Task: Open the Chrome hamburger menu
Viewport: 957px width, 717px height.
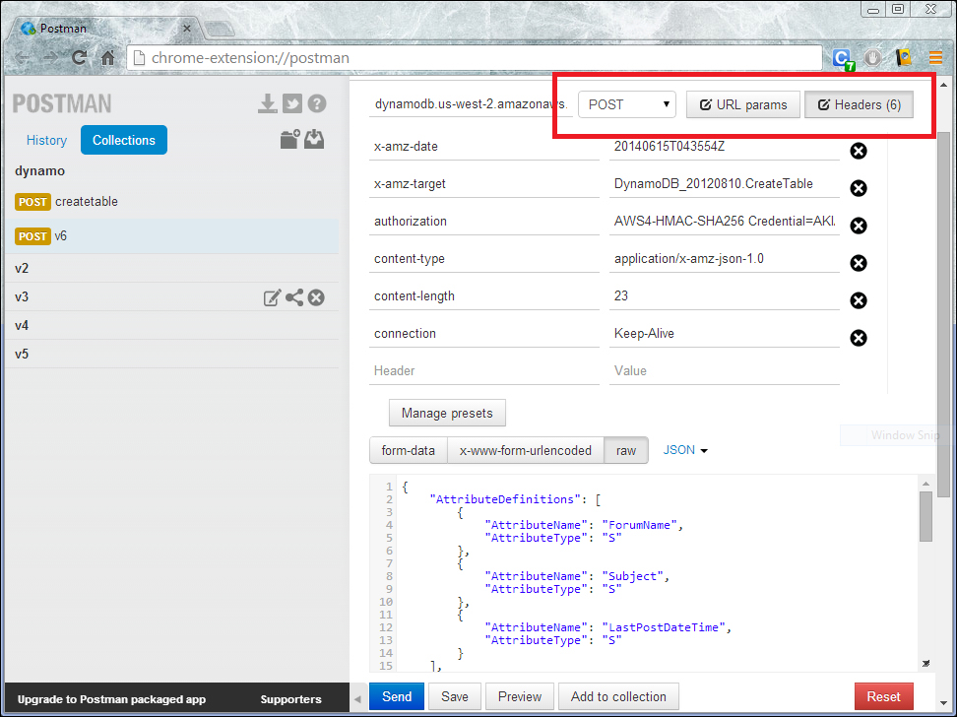Action: click(935, 58)
